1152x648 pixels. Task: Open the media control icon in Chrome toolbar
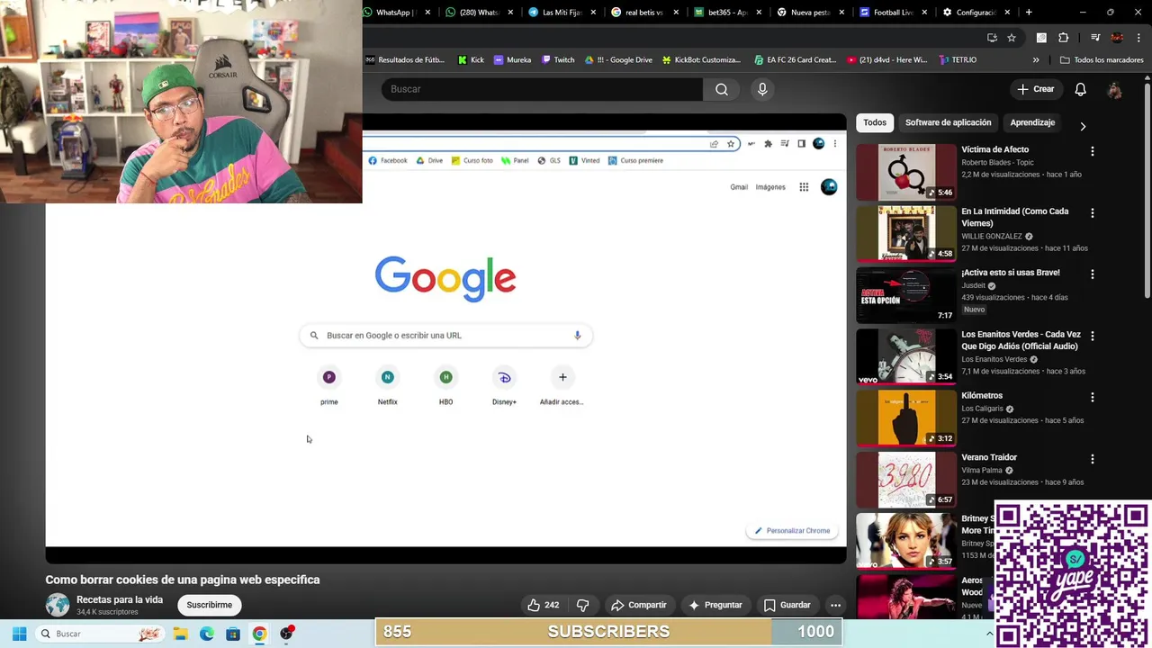(x=1095, y=38)
